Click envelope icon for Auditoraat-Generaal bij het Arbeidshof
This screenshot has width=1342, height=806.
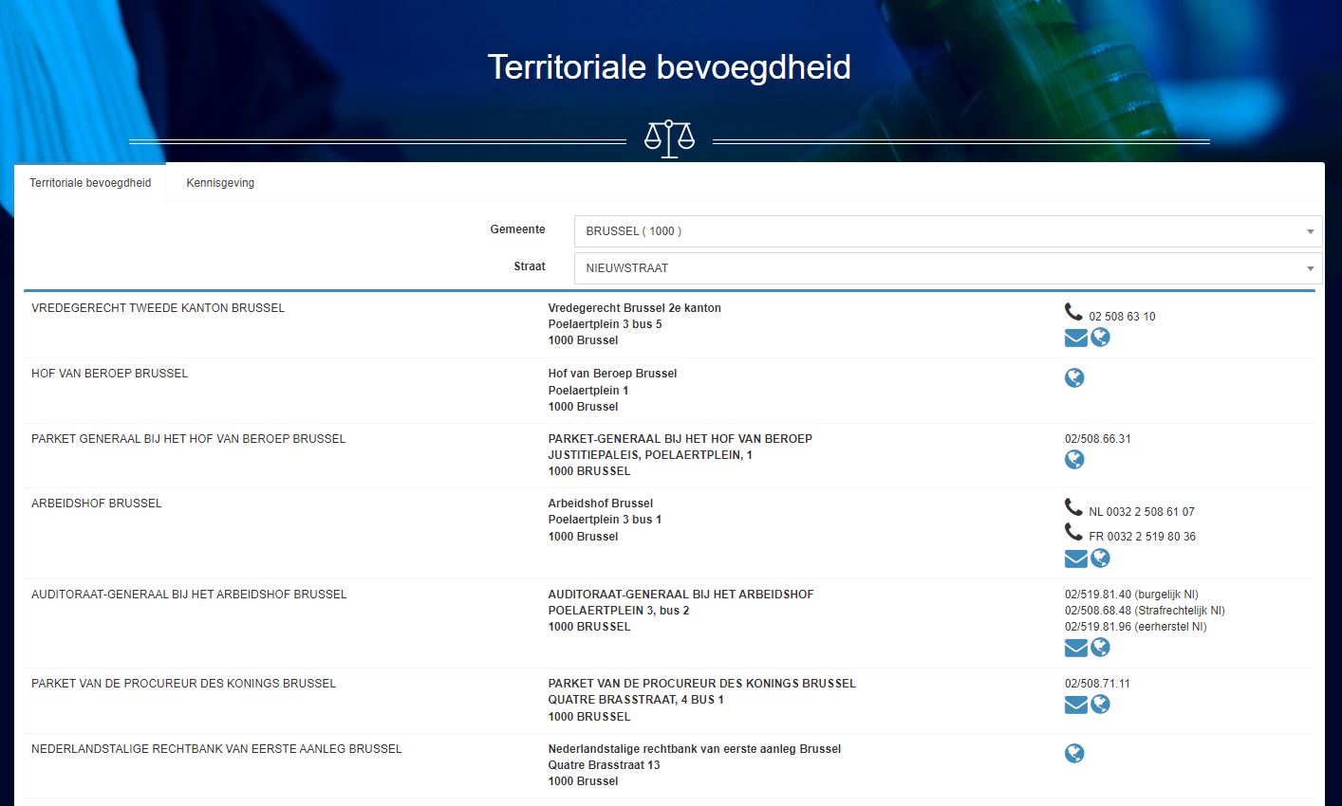pyautogui.click(x=1075, y=648)
